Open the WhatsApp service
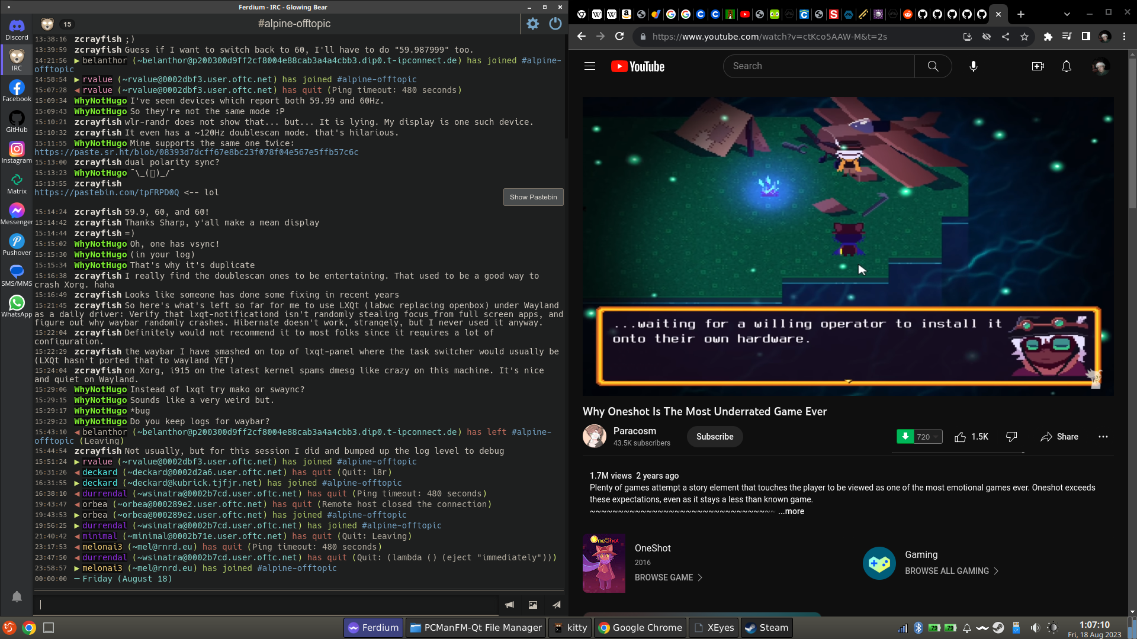The image size is (1137, 639). click(x=17, y=306)
